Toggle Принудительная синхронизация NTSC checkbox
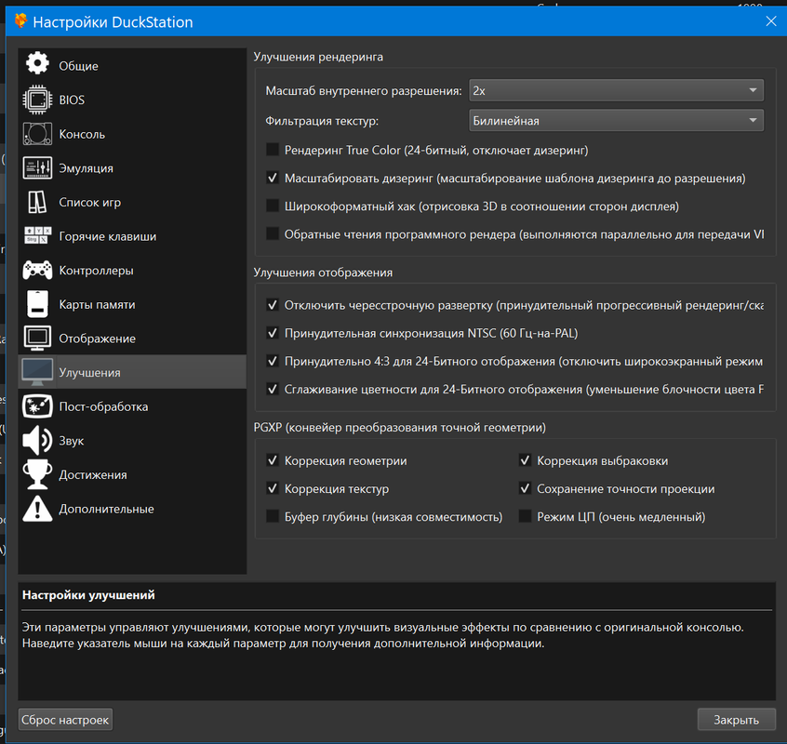Image resolution: width=787 pixels, height=744 pixels. [273, 333]
